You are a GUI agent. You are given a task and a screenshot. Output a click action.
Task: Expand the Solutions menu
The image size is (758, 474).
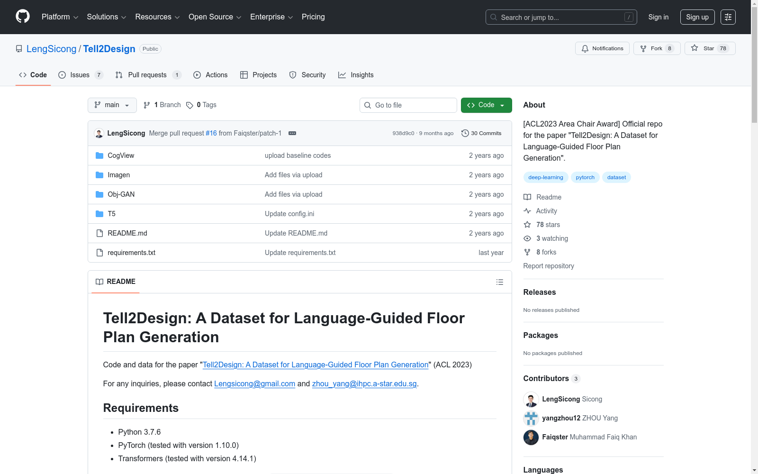[x=107, y=17]
